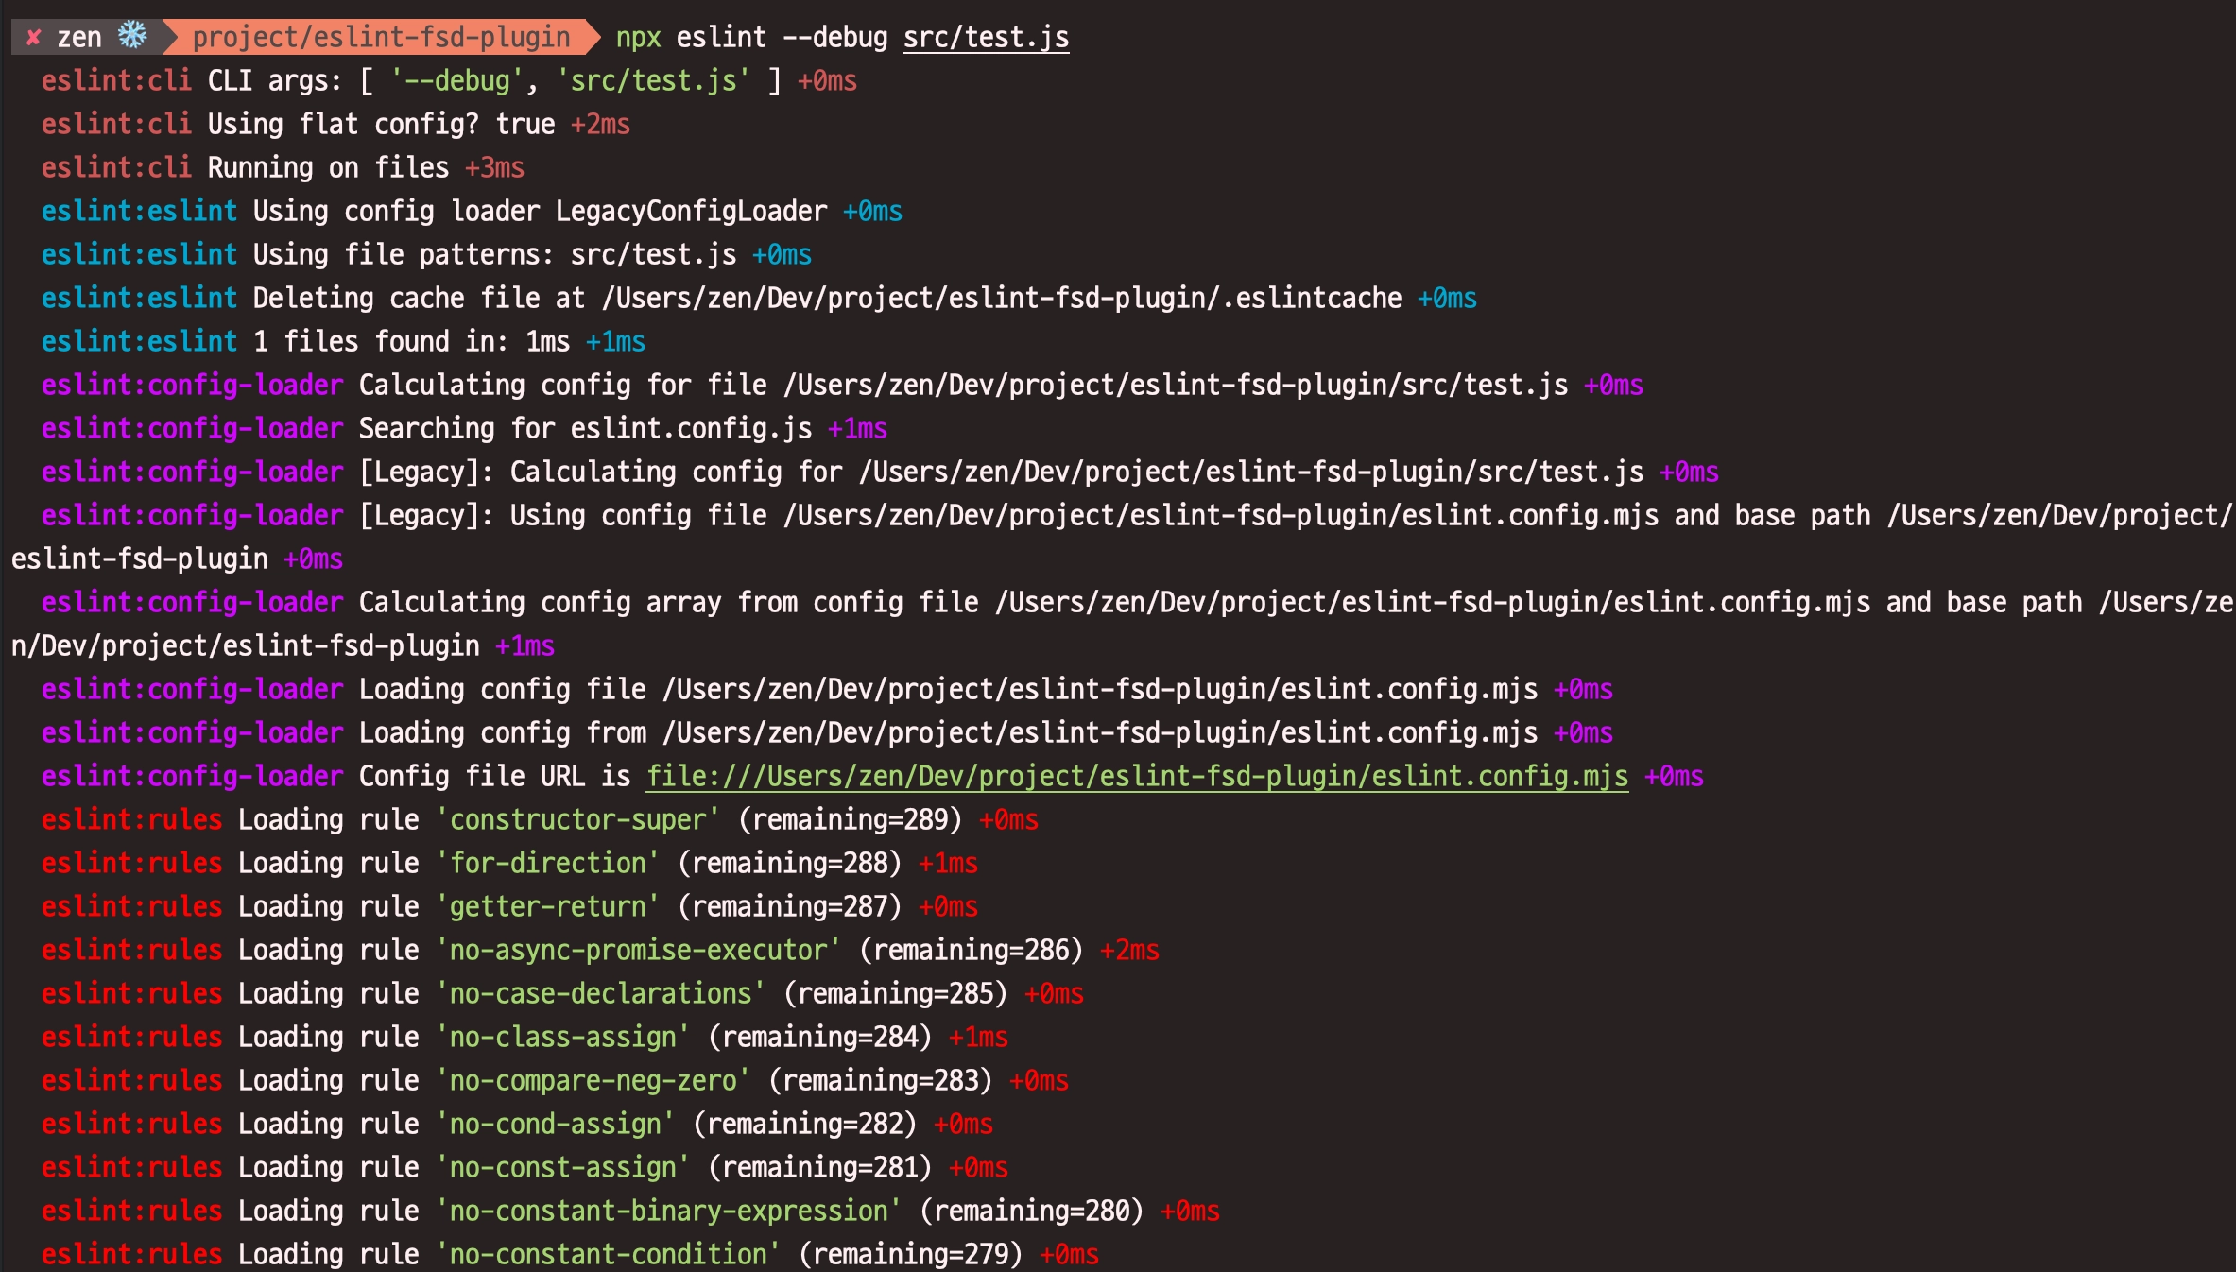Click 'eslint:rules' namespace on constructor-super line
2236x1272 pixels.
tap(131, 820)
